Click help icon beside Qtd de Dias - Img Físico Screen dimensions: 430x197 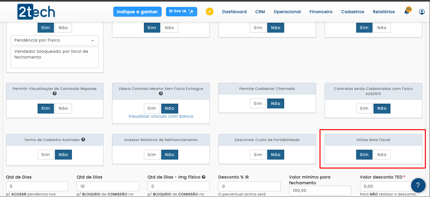click(204, 177)
